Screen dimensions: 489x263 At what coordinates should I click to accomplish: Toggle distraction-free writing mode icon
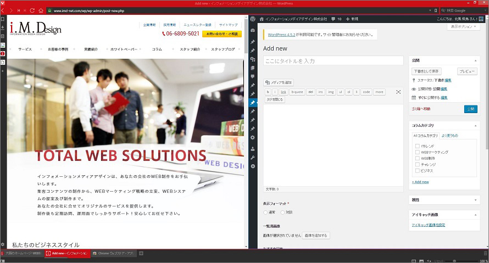click(398, 92)
